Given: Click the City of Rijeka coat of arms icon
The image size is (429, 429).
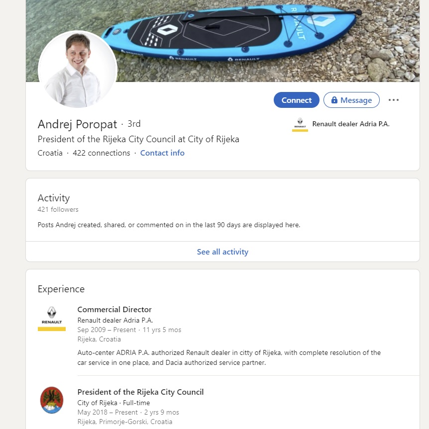Looking at the screenshot, I should (x=52, y=400).
